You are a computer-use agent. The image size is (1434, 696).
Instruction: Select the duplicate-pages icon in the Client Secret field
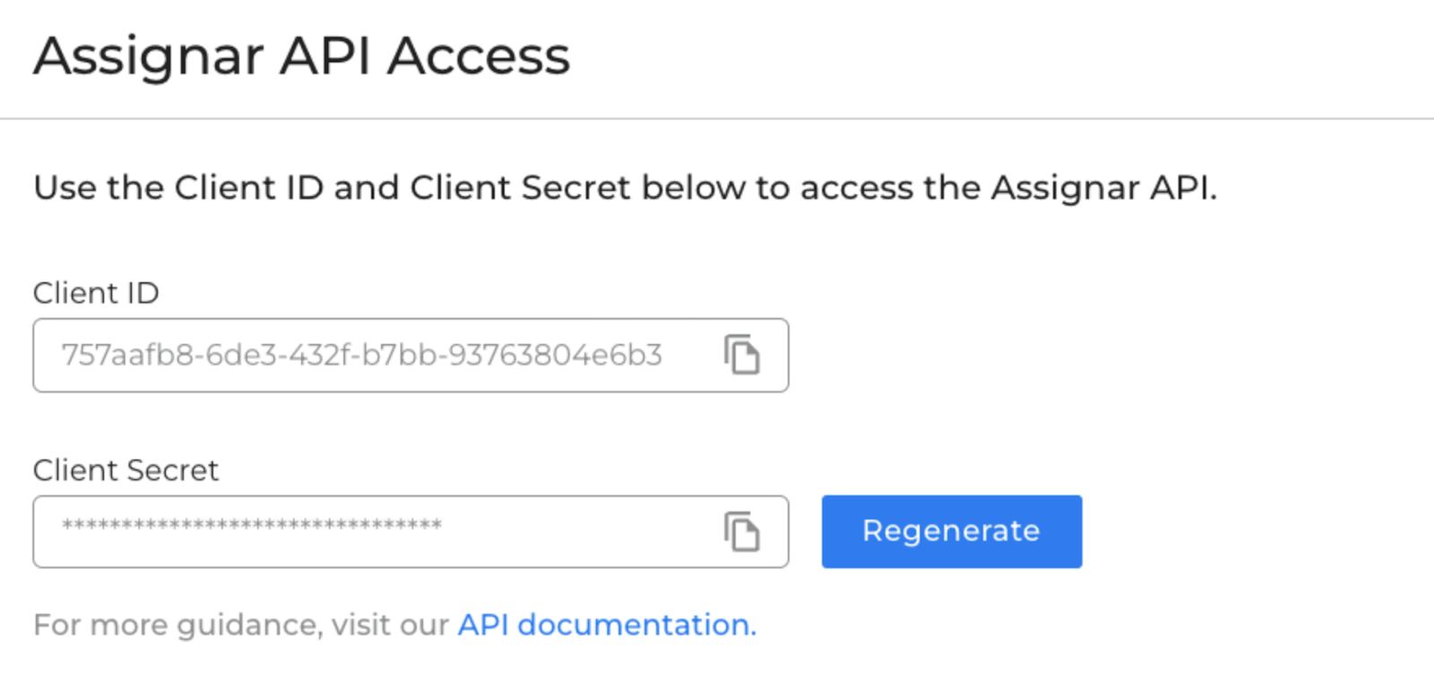(x=742, y=531)
